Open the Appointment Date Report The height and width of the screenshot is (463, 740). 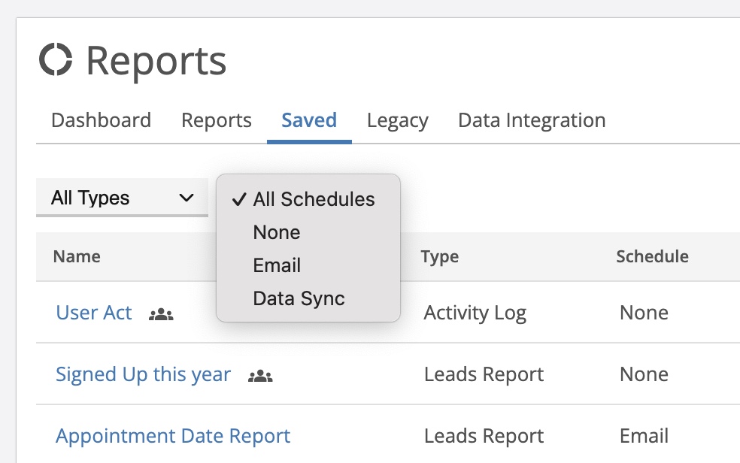pos(173,436)
